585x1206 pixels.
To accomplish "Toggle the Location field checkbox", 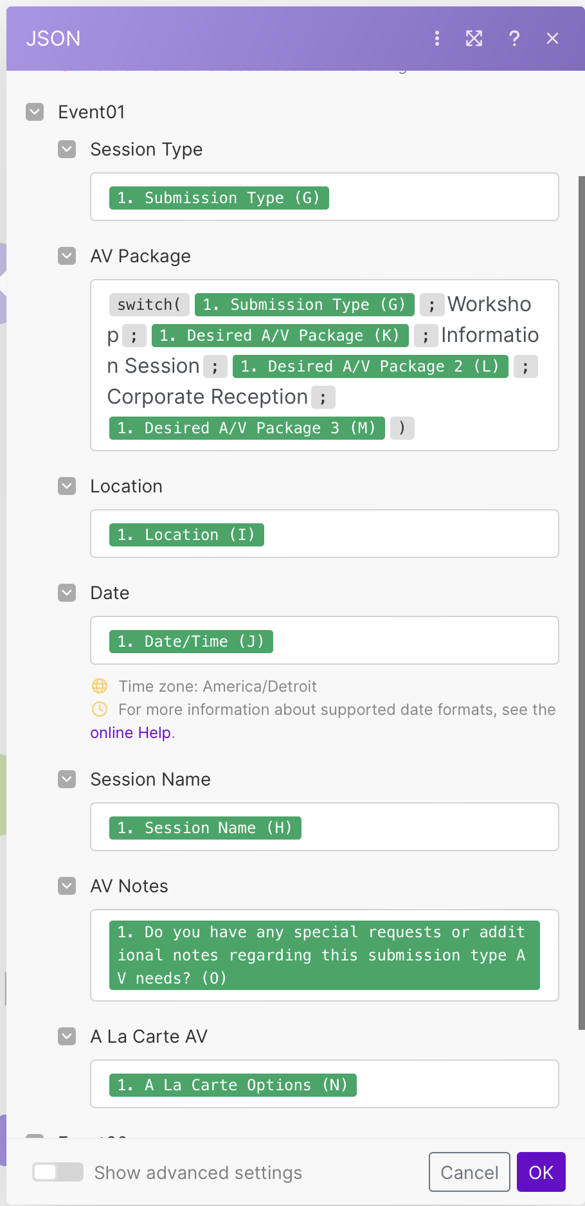I will (x=67, y=486).
